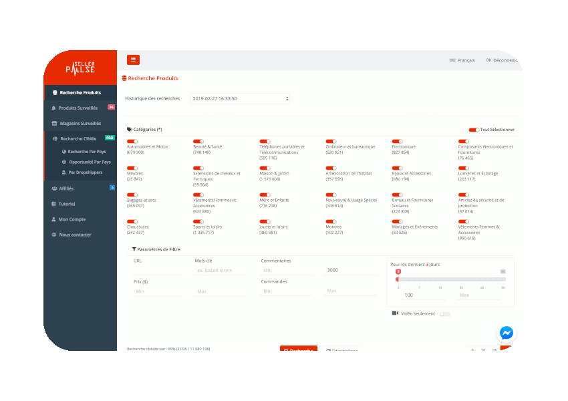Click the icon beside Nous contacter

[x=54, y=235]
